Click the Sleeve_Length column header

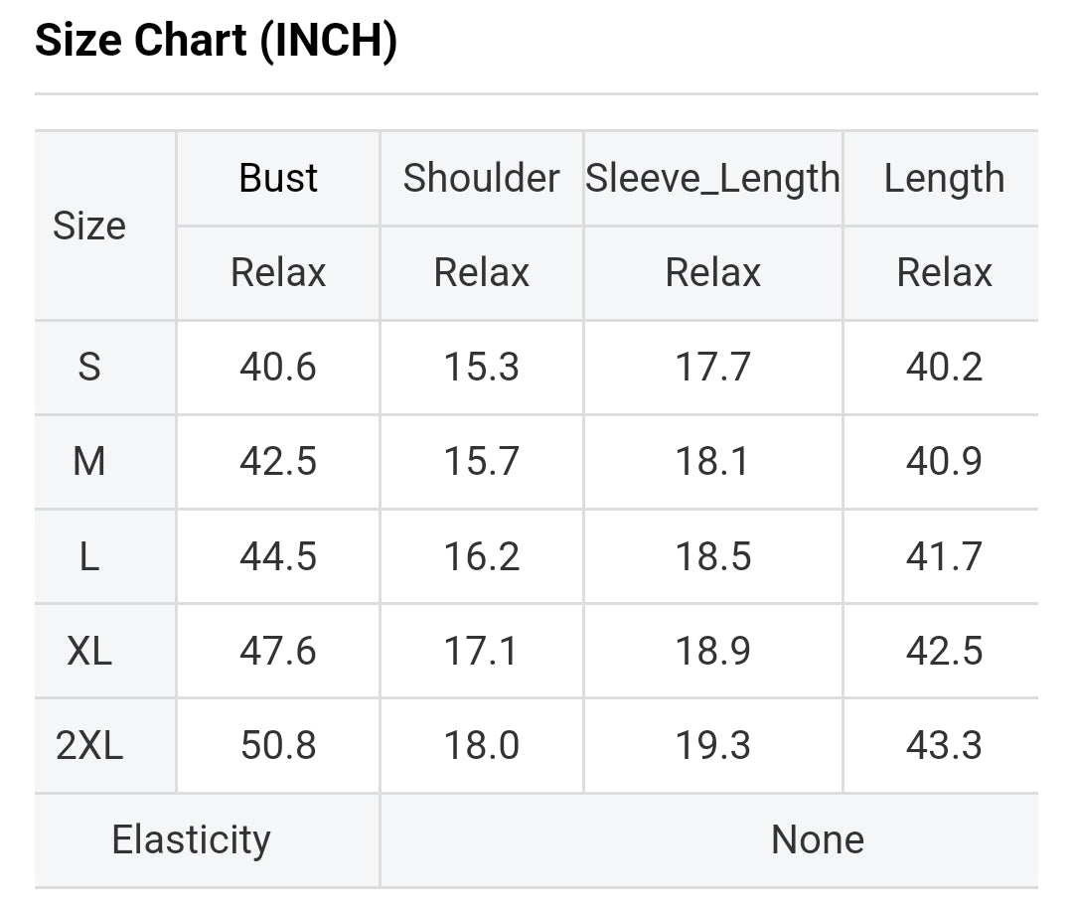point(712,179)
